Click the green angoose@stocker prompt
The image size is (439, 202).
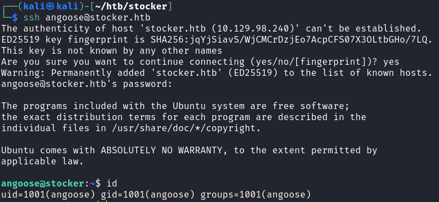click(x=42, y=184)
